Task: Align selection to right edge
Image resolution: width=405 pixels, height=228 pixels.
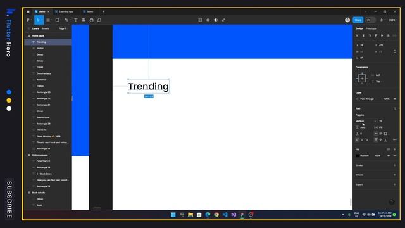Action: [370, 35]
